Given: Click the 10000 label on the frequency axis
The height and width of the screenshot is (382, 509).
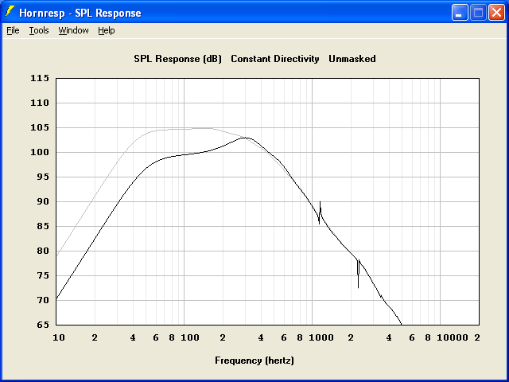Looking at the screenshot, I should 453,337.
